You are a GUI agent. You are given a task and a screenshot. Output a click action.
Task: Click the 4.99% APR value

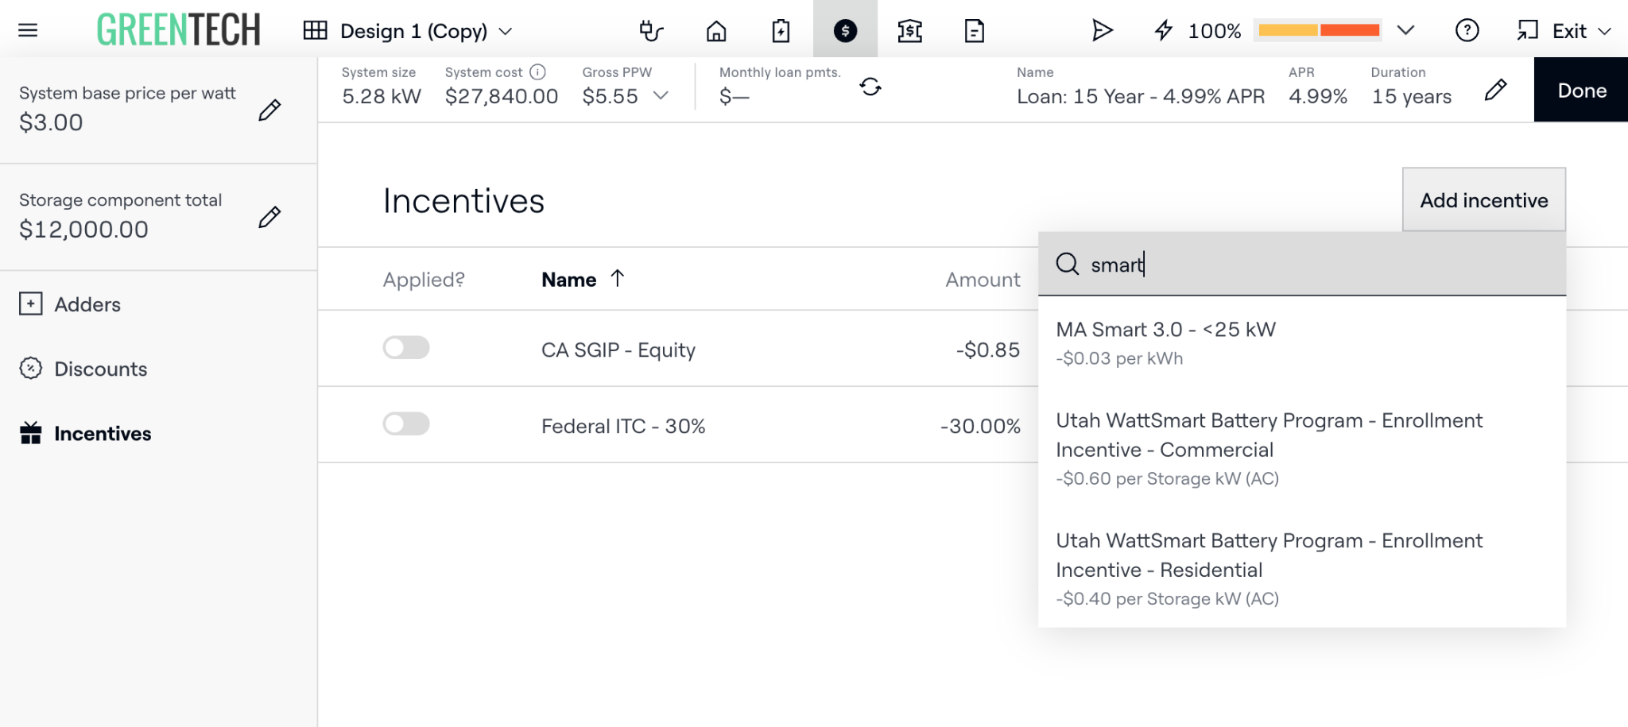(1318, 96)
